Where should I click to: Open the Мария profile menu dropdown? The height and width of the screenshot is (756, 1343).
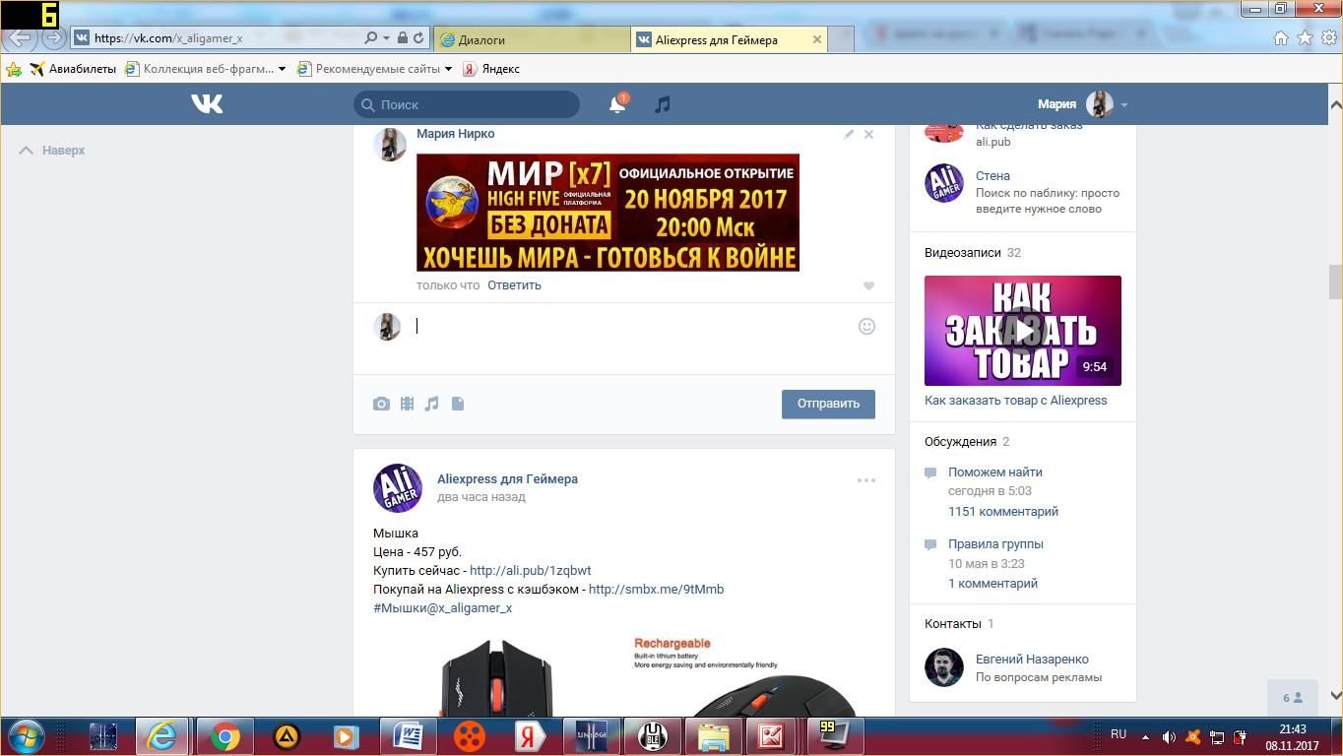(1123, 104)
